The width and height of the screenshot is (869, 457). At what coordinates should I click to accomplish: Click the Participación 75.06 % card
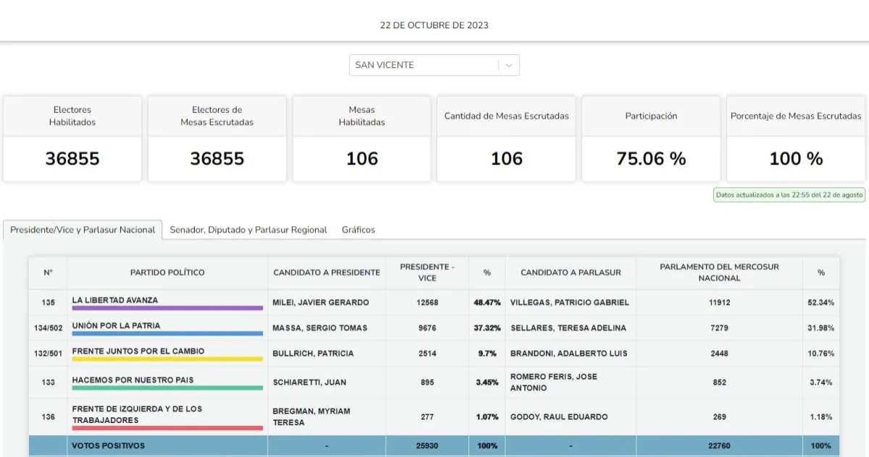pyautogui.click(x=651, y=138)
